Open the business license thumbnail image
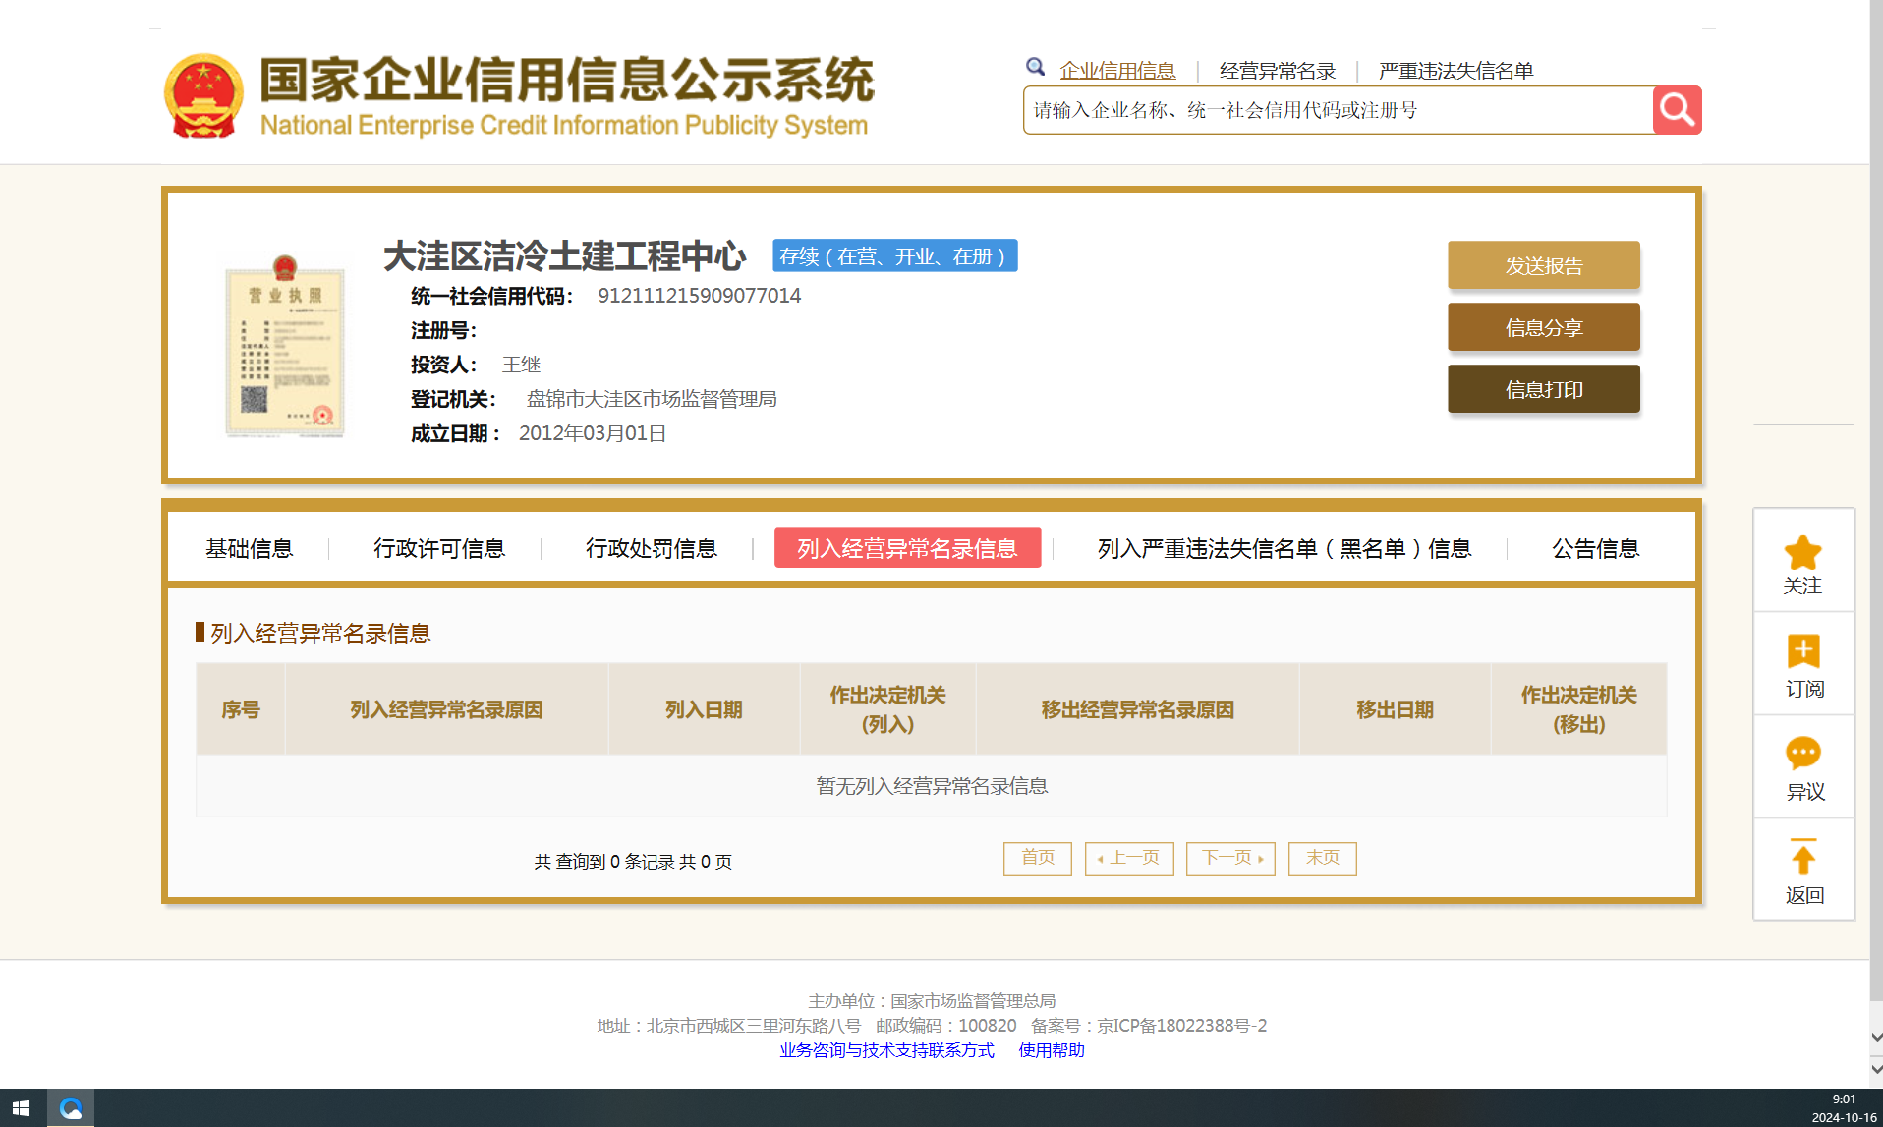The width and height of the screenshot is (1883, 1127). 285,346
